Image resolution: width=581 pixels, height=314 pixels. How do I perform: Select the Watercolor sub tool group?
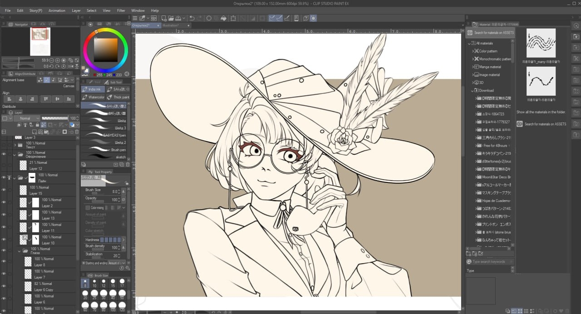click(x=93, y=97)
